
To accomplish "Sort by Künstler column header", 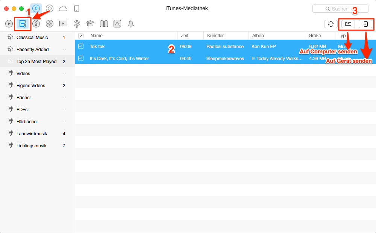I will (x=226, y=36).
